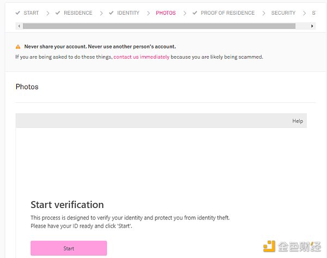Open the RESIDENCE step
This screenshot has height=258, width=327.
click(78, 13)
